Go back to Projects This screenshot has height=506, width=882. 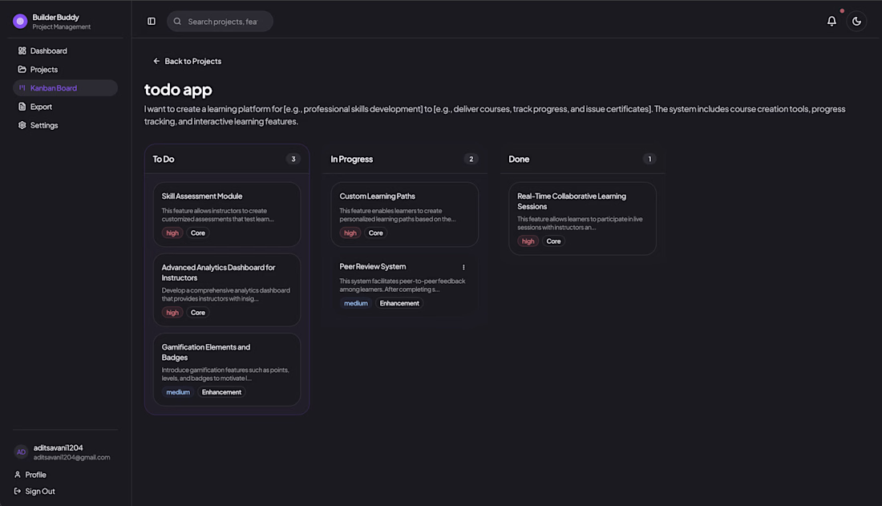click(187, 61)
